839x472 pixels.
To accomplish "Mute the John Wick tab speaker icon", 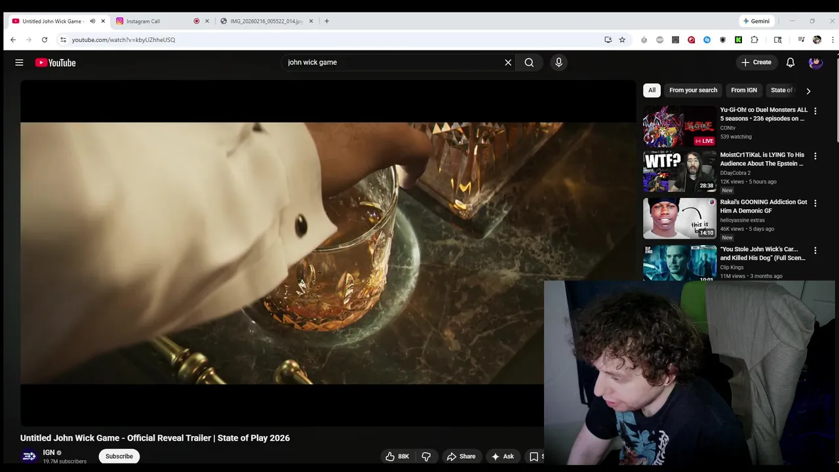I will point(92,21).
